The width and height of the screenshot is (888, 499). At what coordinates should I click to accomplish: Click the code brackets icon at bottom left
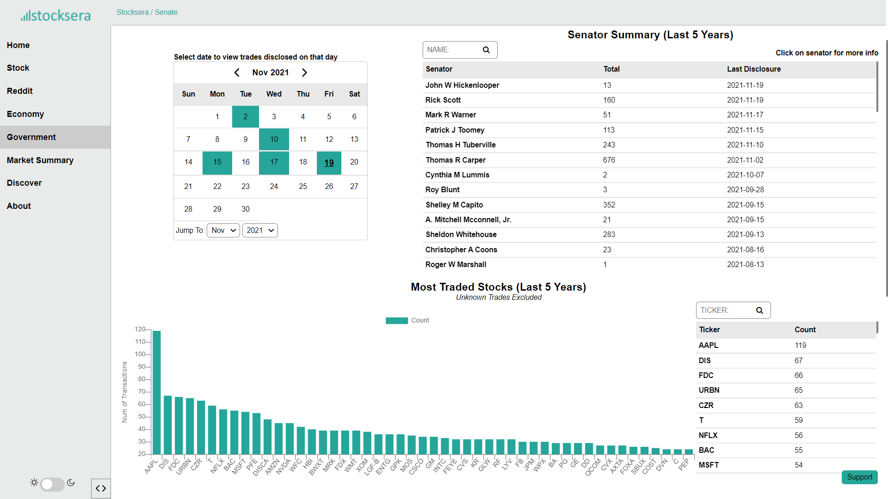[101, 488]
